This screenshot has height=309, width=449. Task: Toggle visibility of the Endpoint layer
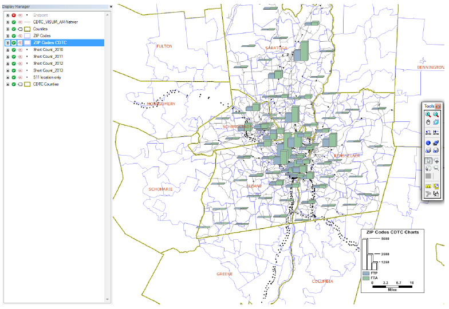[13, 14]
